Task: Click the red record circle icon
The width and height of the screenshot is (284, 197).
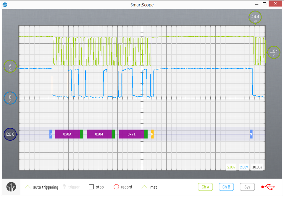Action: coord(116,187)
